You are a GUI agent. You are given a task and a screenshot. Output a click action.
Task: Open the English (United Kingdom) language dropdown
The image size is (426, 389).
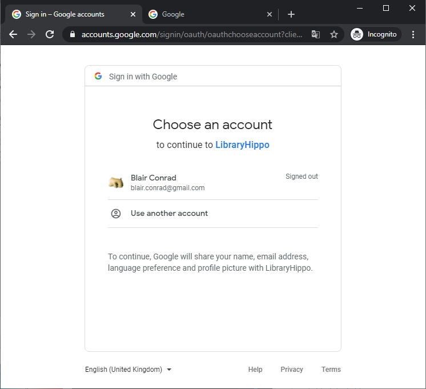(x=128, y=370)
